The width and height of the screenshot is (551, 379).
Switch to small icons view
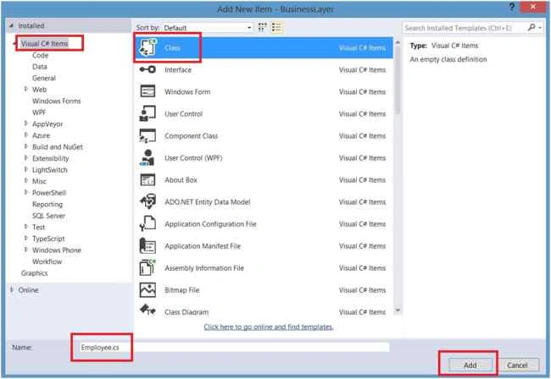pyautogui.click(x=262, y=27)
